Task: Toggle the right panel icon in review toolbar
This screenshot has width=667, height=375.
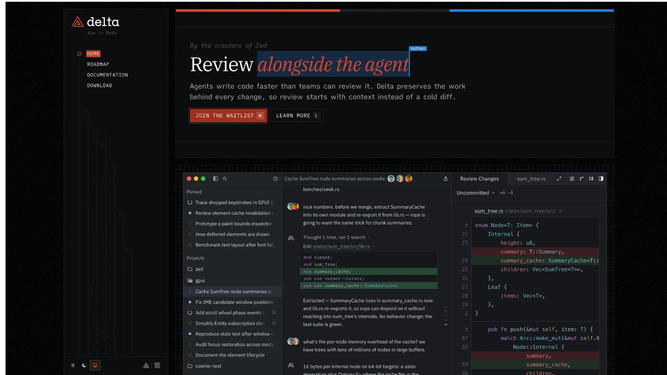Action: (x=601, y=178)
